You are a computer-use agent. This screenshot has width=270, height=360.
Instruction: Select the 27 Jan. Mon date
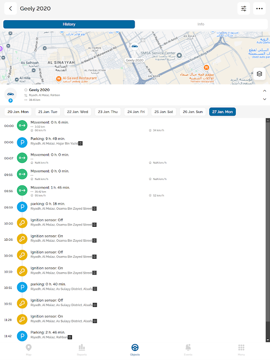click(x=222, y=112)
